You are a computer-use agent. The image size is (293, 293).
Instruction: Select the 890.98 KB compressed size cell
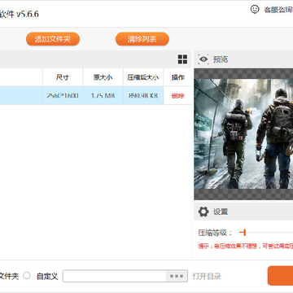(x=143, y=95)
